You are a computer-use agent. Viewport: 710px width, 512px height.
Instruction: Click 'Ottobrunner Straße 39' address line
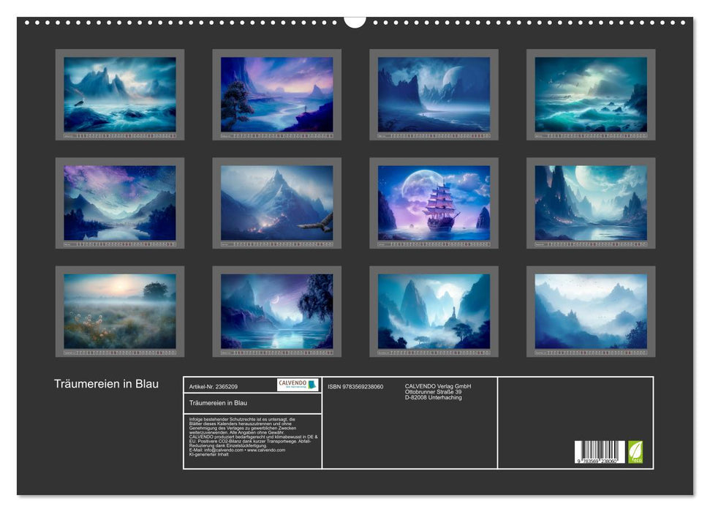pyautogui.click(x=434, y=391)
